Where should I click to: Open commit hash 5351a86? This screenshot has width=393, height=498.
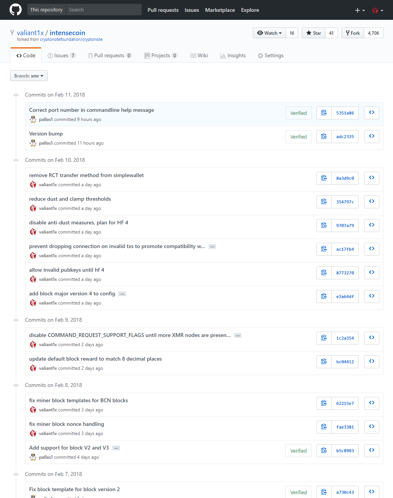pyautogui.click(x=345, y=113)
